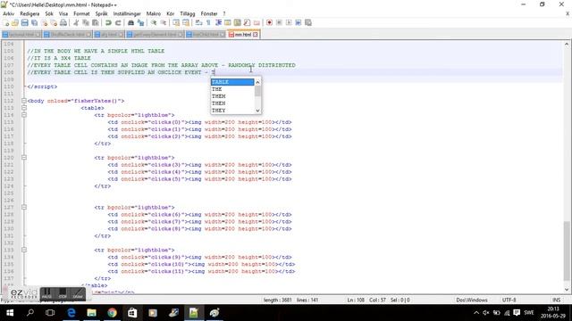Image resolution: width=572 pixels, height=321 pixels.
Task: Zoom in using the toolbar magnifier
Action: point(154,22)
